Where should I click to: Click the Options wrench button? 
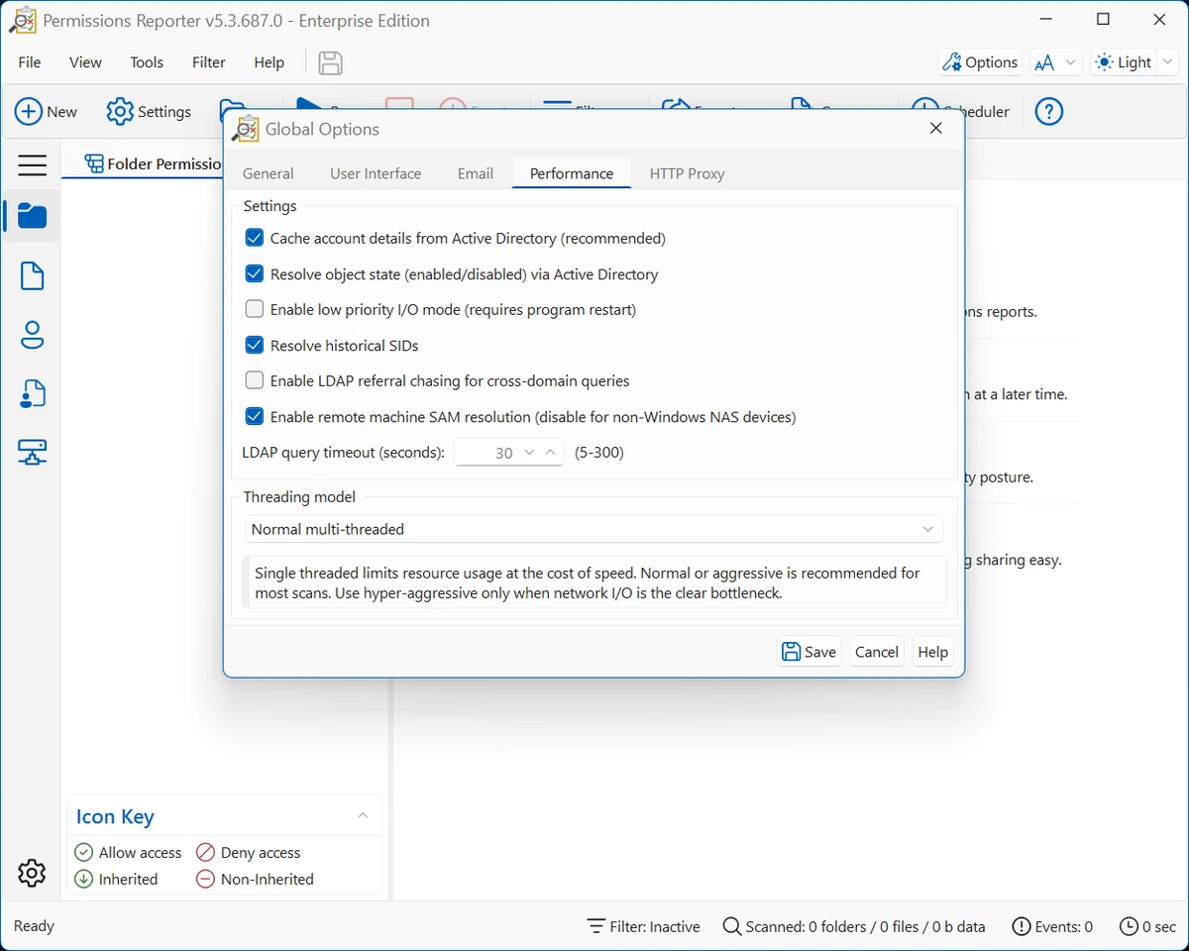(x=980, y=62)
